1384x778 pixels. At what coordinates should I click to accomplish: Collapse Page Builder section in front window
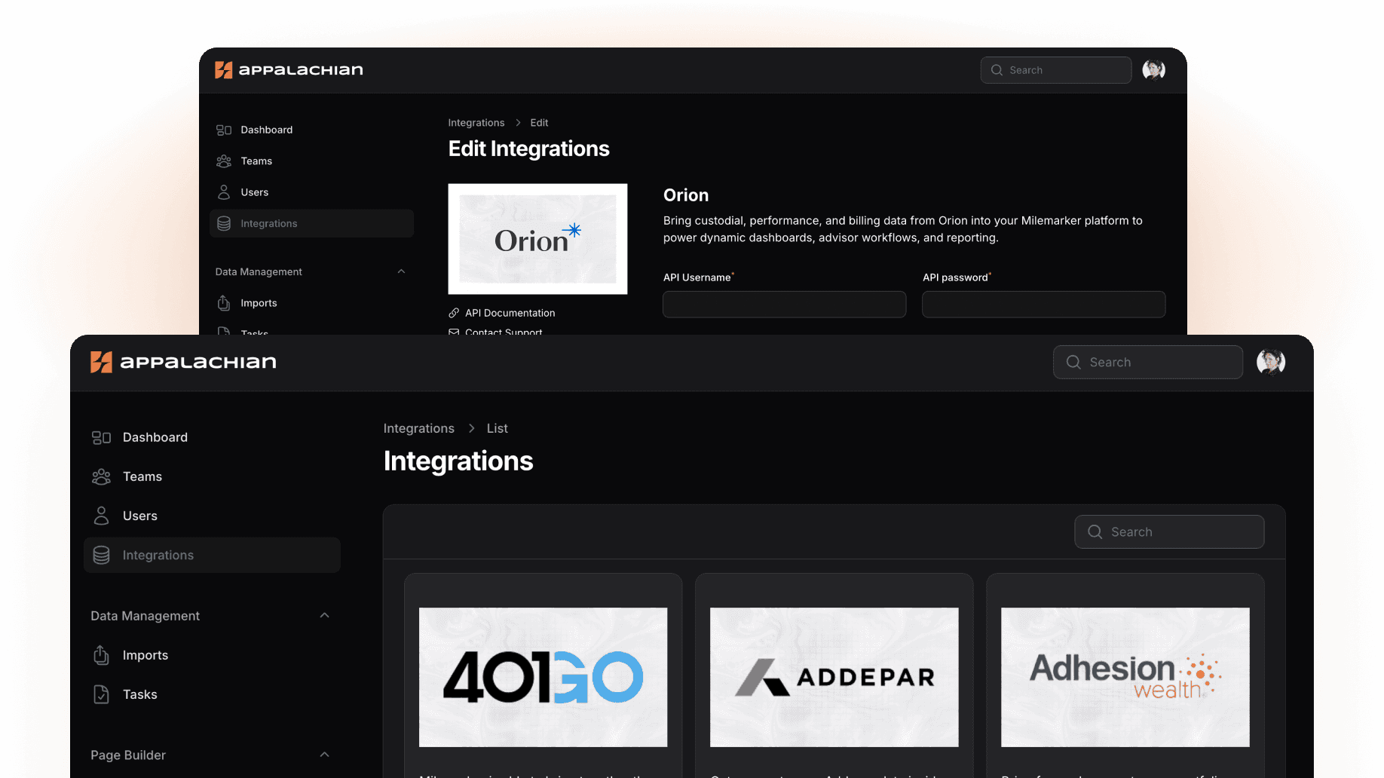(324, 755)
